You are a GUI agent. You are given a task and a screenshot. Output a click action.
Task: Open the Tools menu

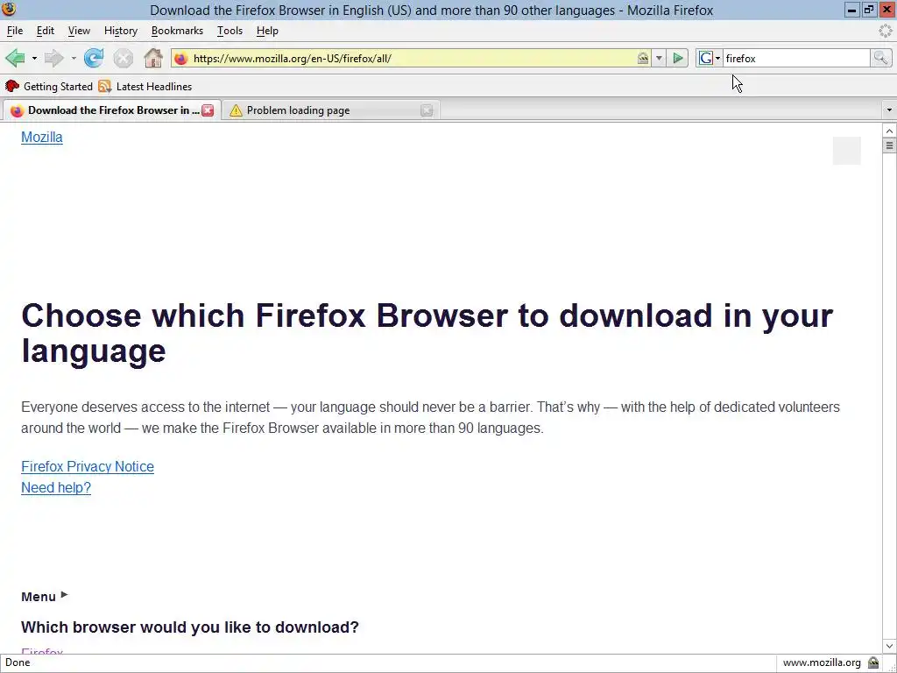click(x=230, y=31)
